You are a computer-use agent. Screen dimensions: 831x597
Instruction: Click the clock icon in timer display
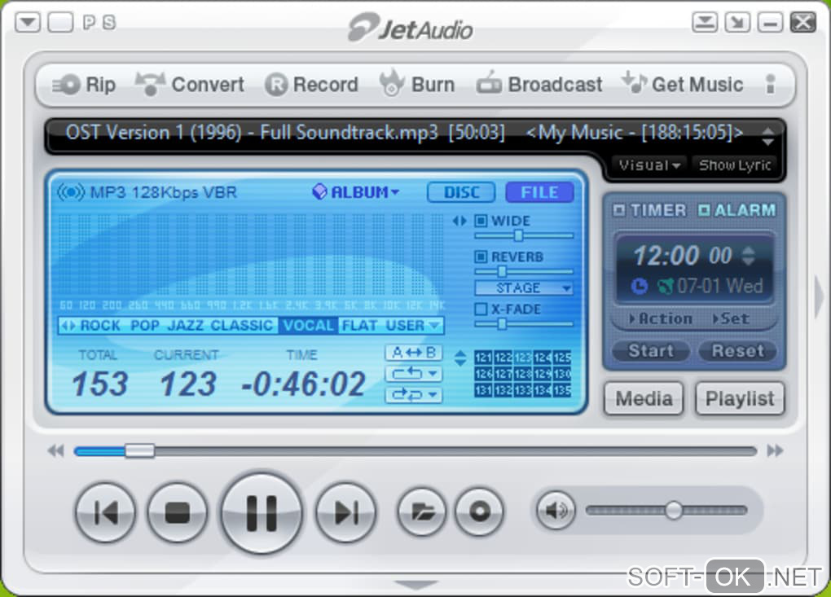click(640, 287)
